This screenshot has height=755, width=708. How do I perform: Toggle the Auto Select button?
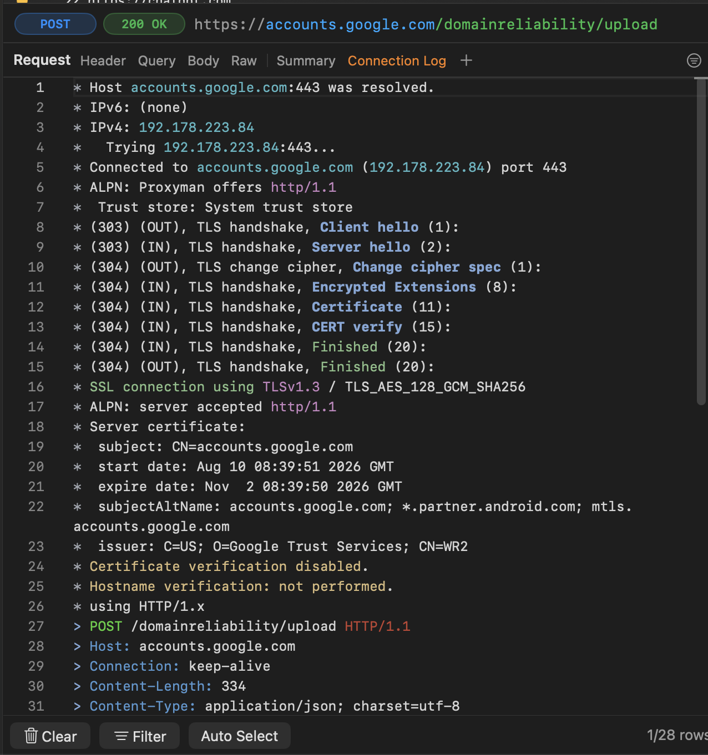240,736
